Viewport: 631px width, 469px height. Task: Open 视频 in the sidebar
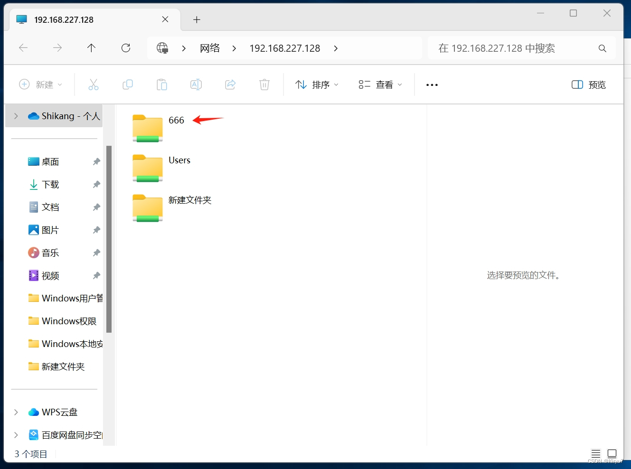(50, 276)
